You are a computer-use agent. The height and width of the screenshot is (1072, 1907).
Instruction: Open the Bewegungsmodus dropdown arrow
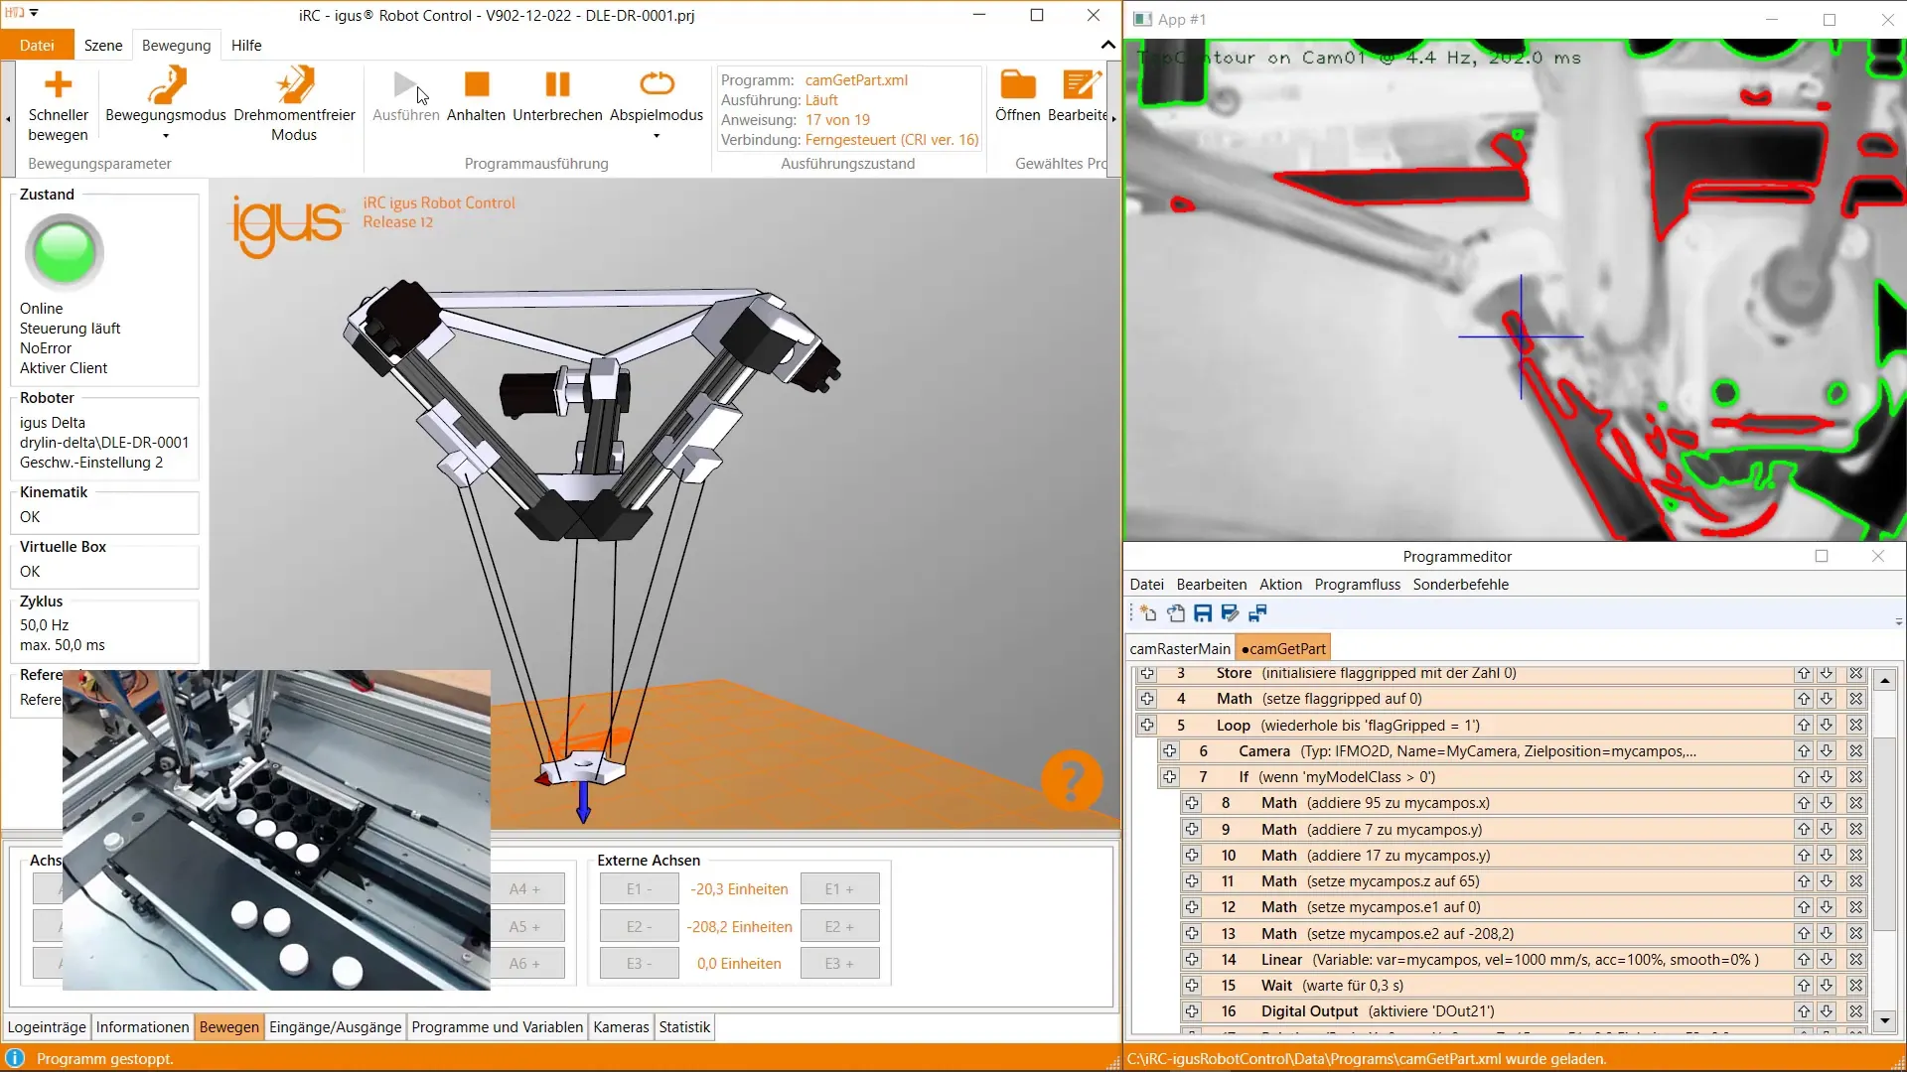(x=166, y=136)
